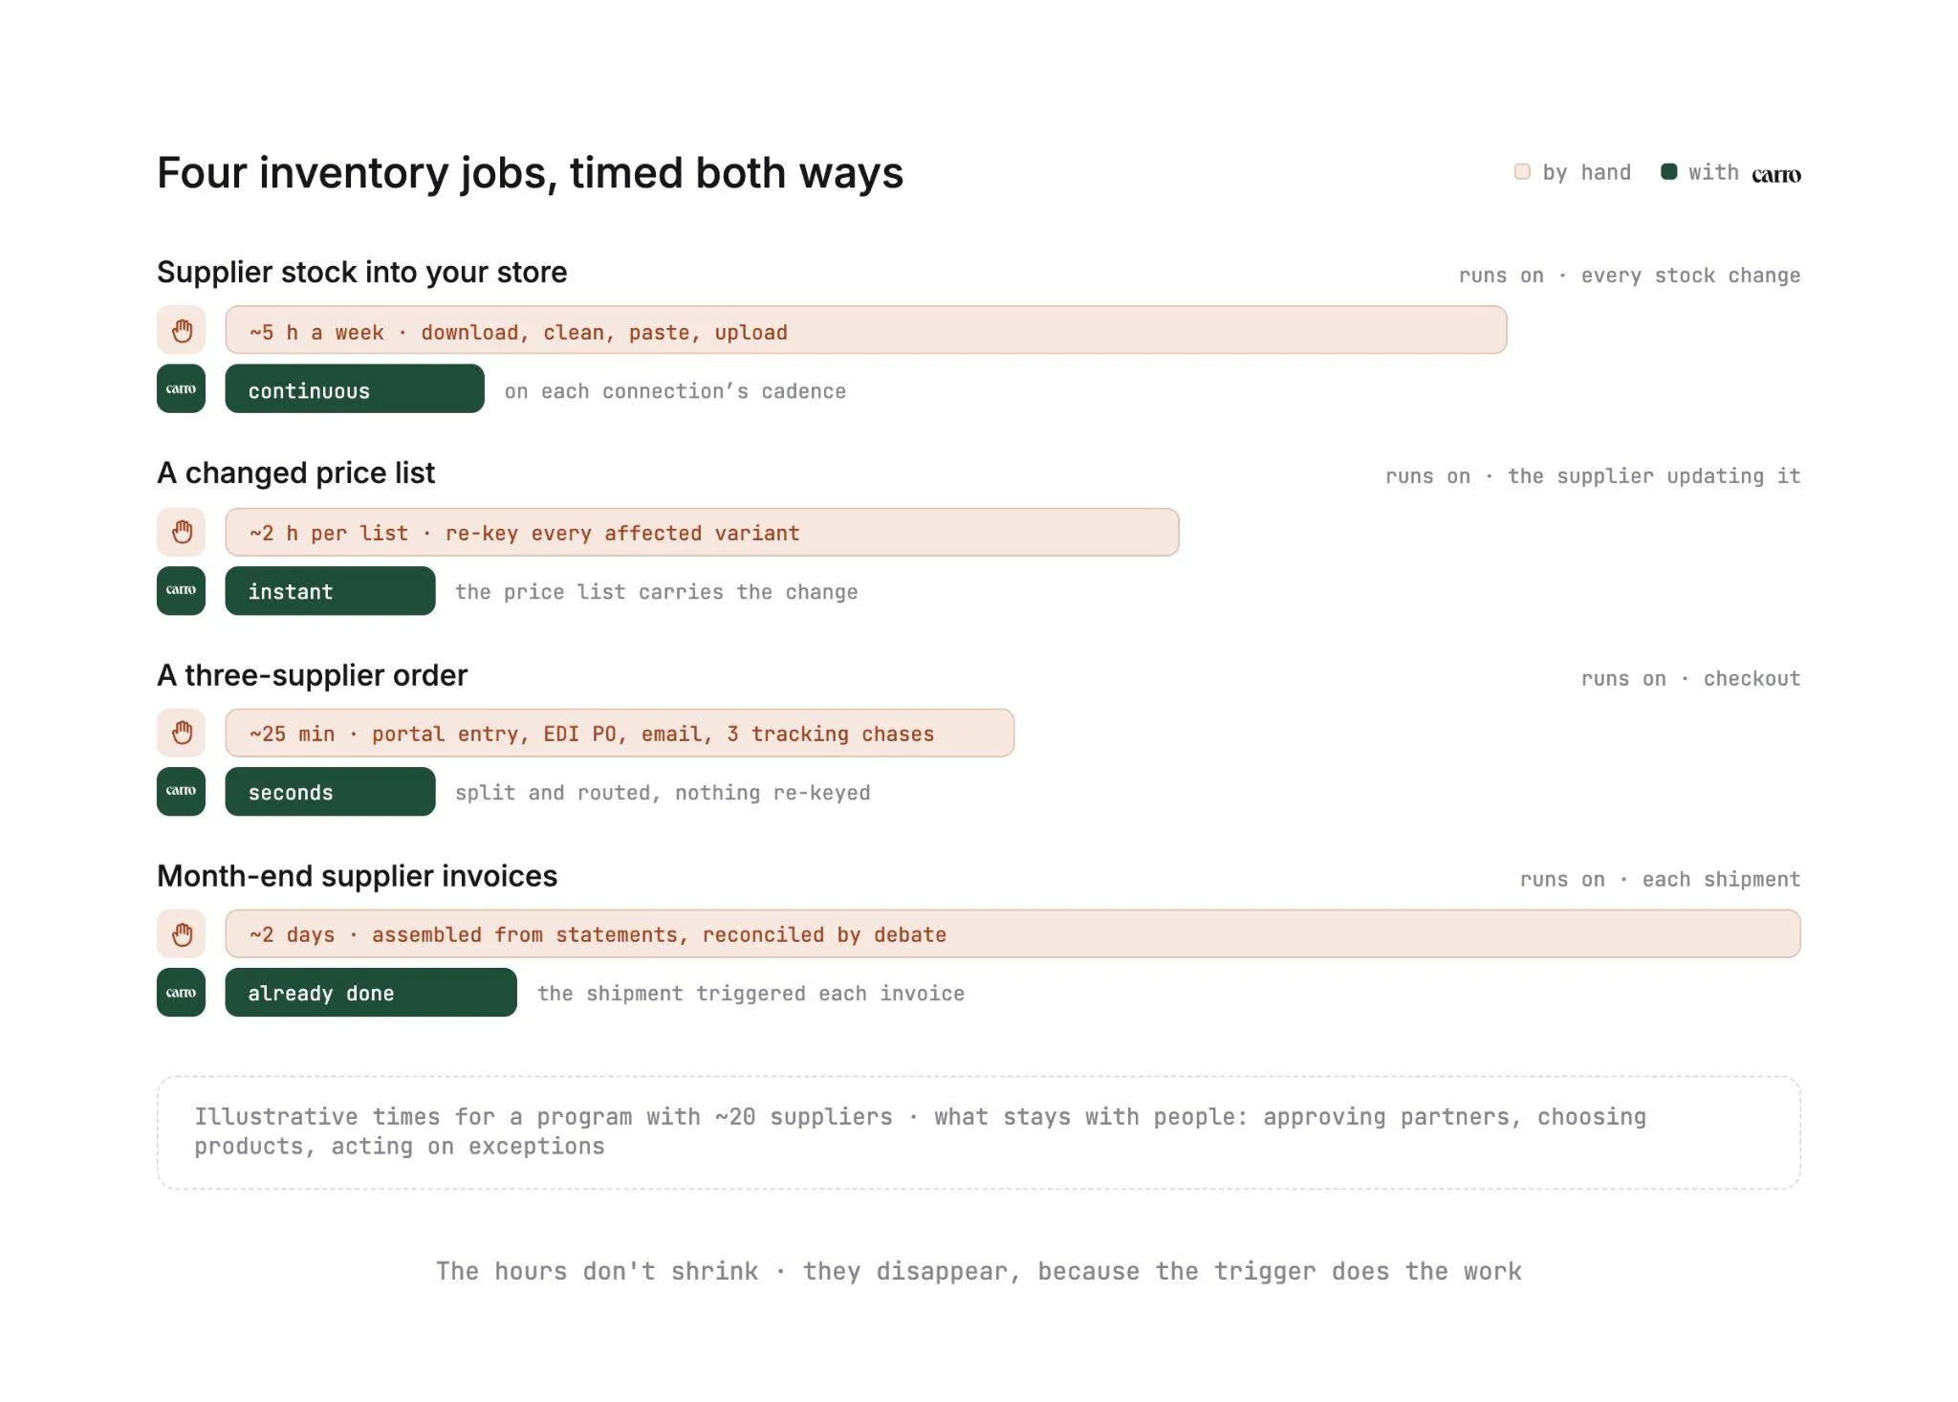Click the dashed 'Illustrative times' note box
This screenshot has width=1958, height=1402.
pyautogui.click(x=978, y=1132)
